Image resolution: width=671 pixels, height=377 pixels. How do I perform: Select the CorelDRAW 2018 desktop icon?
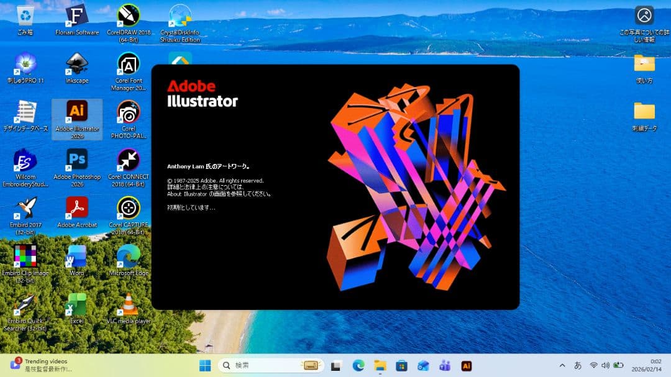click(x=129, y=16)
